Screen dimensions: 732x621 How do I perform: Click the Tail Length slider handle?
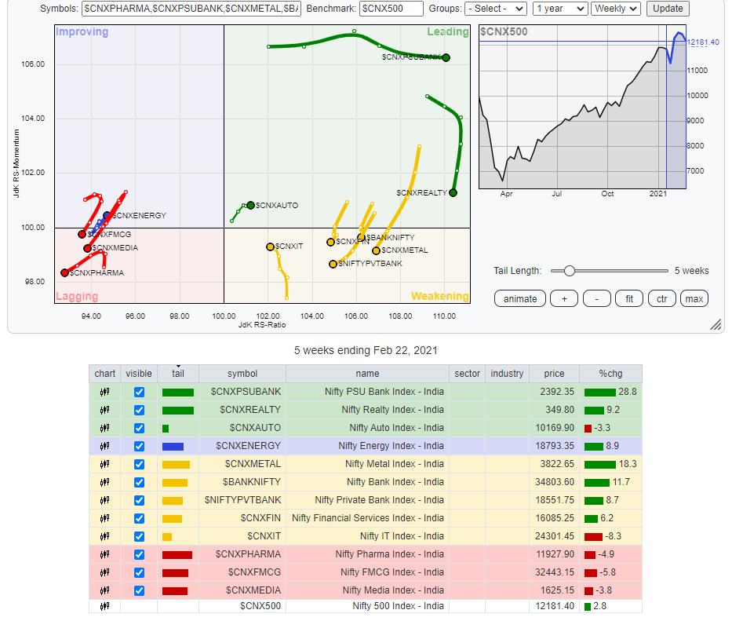[569, 271]
